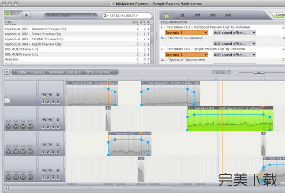285x193 pixels.
Task: Toggle the 1 button on track two
Action: (x=43, y=127)
